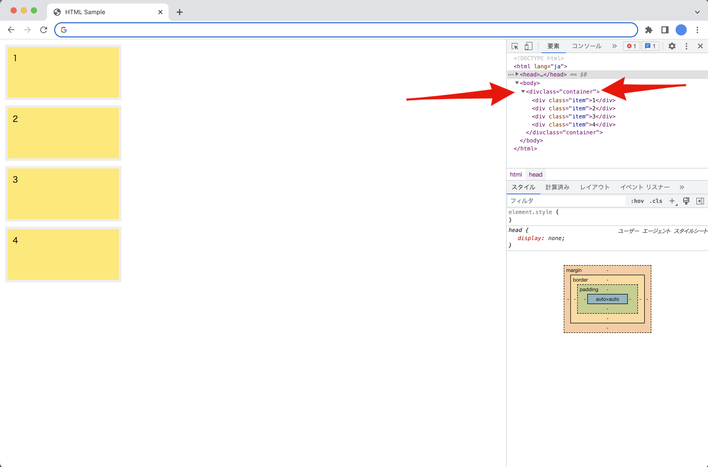This screenshot has width=708, height=467.
Task: Click the page reload icon in browser toolbar
Action: 44,30
